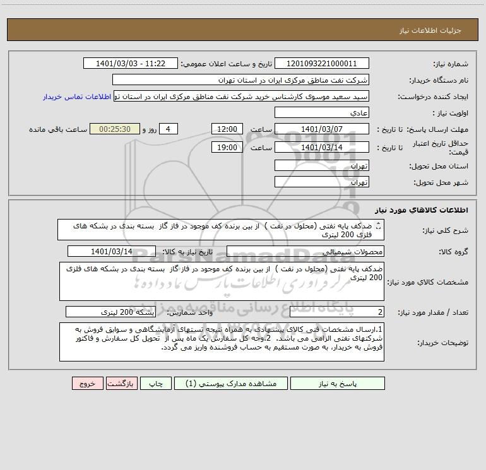The height and width of the screenshot is (470, 486).
Task: Click the remaining days field showing 4
Action: point(169,129)
